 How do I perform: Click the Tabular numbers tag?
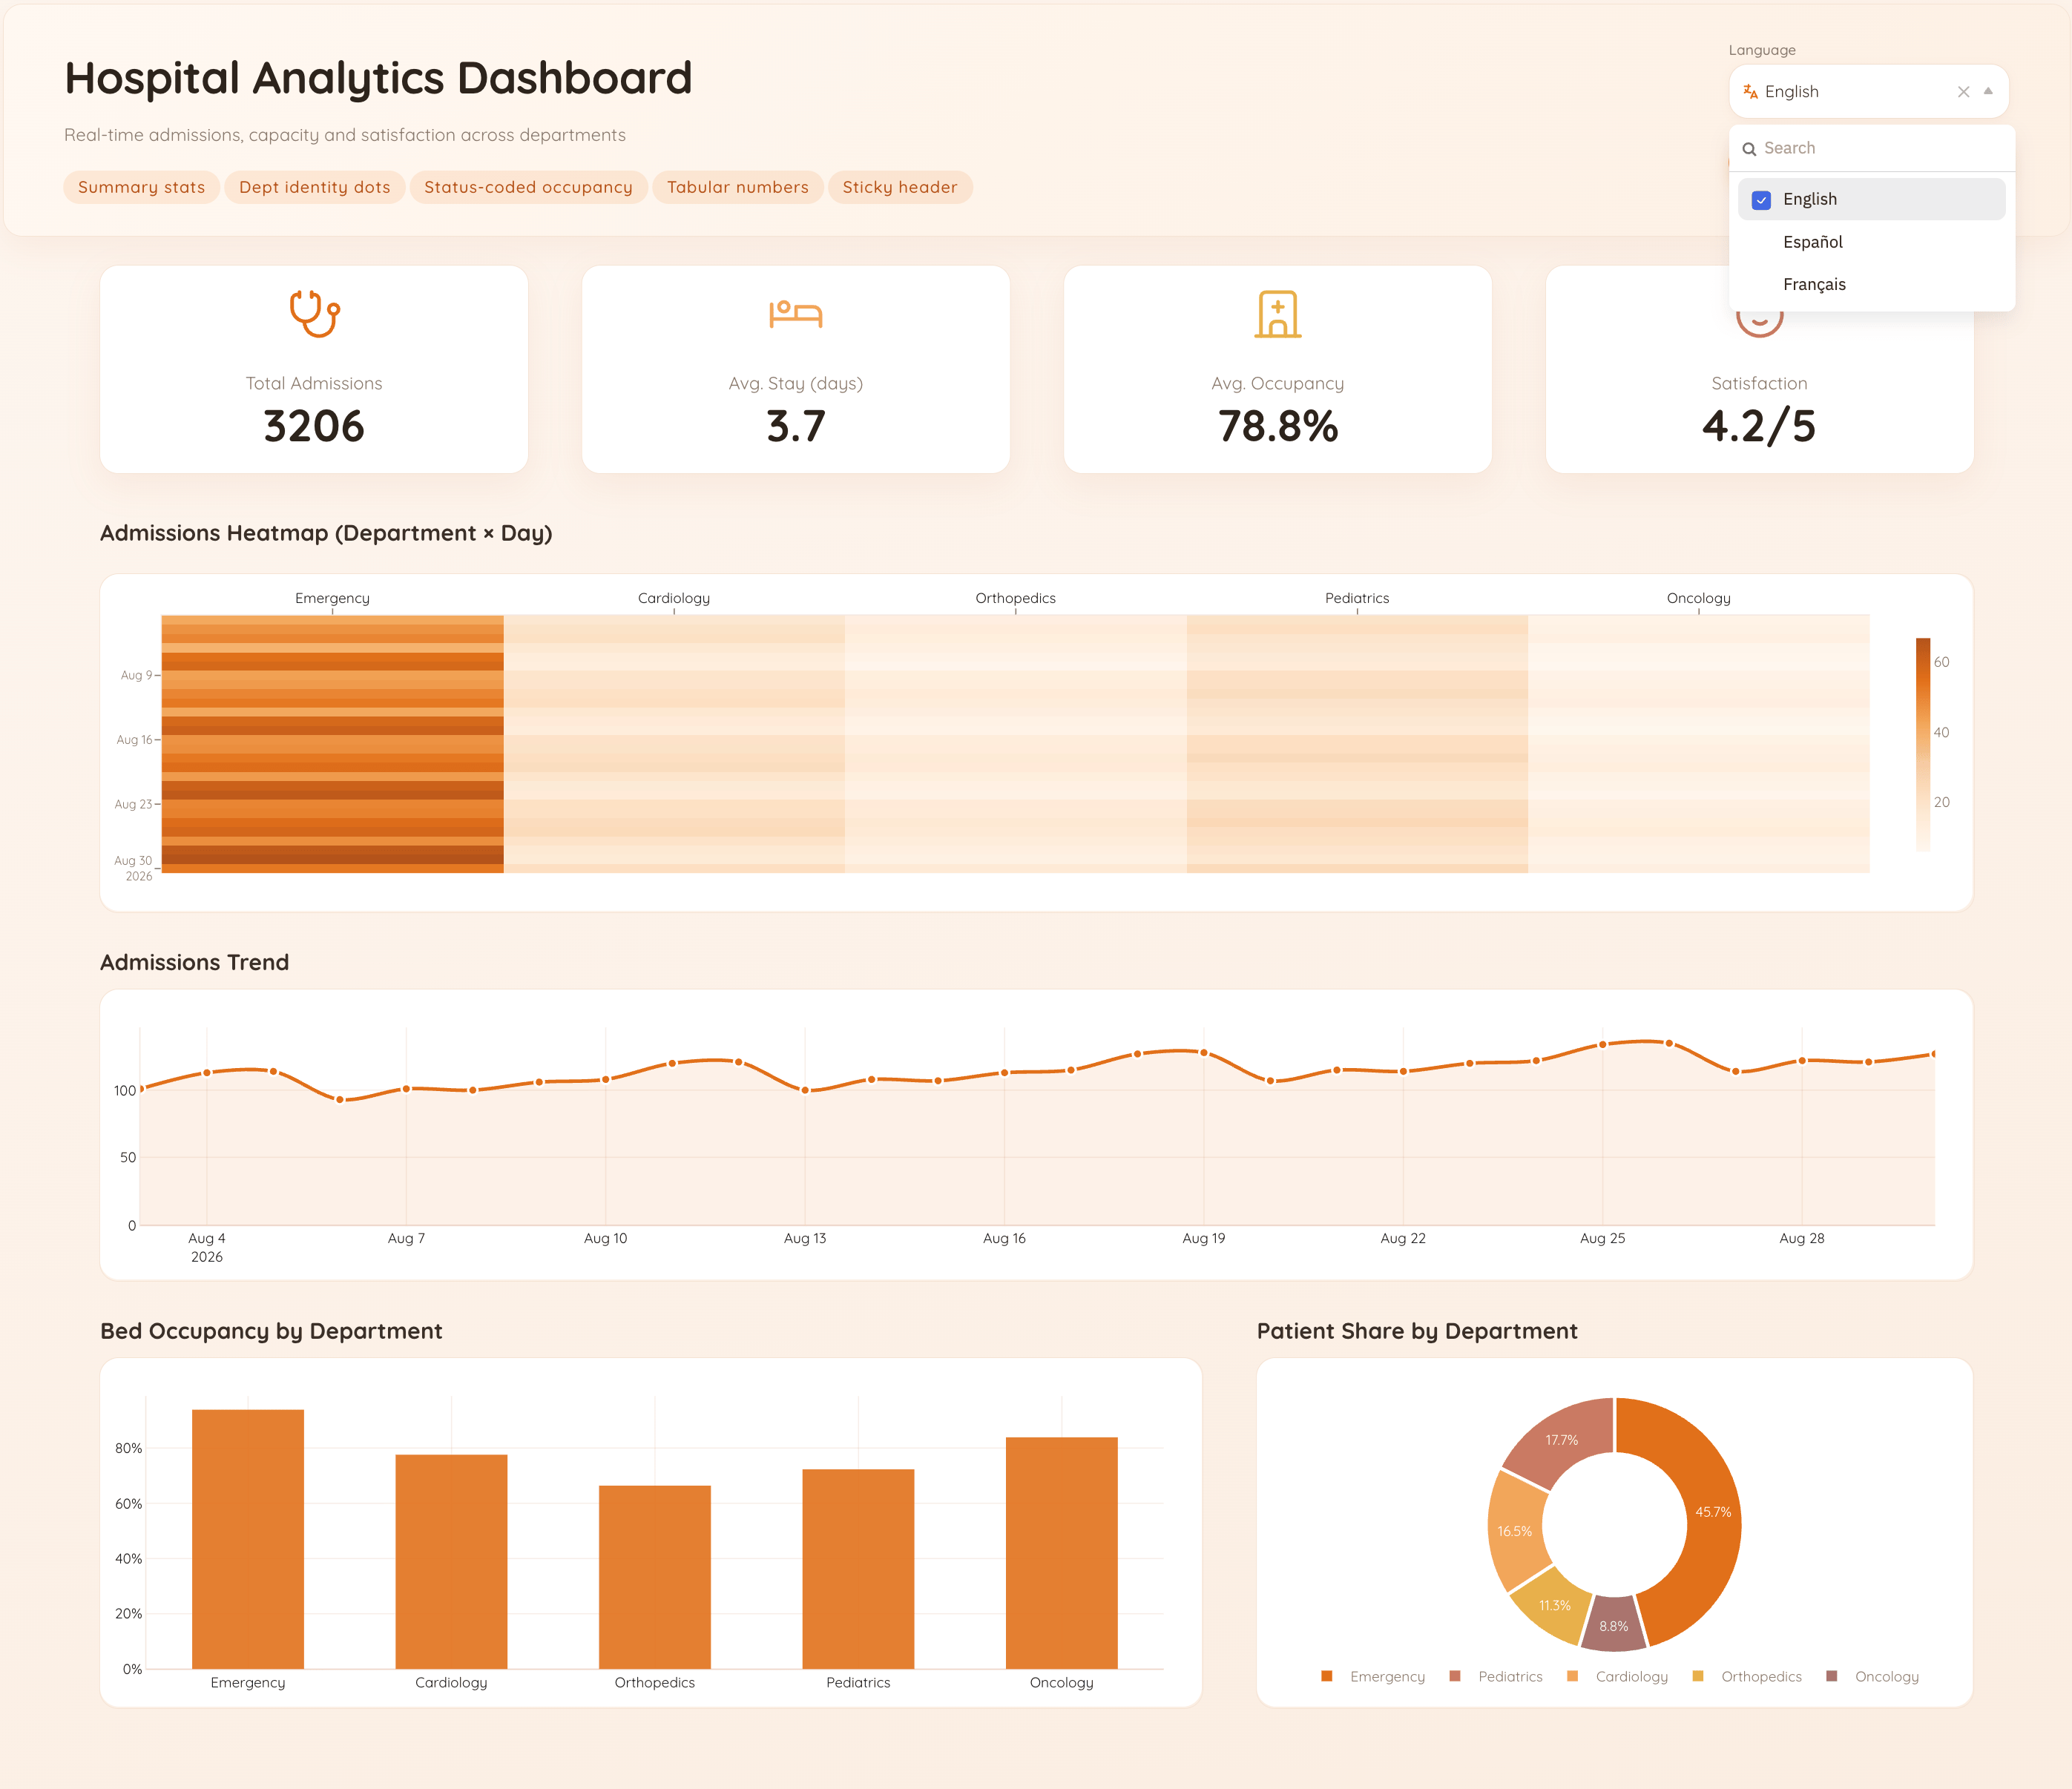coord(738,187)
